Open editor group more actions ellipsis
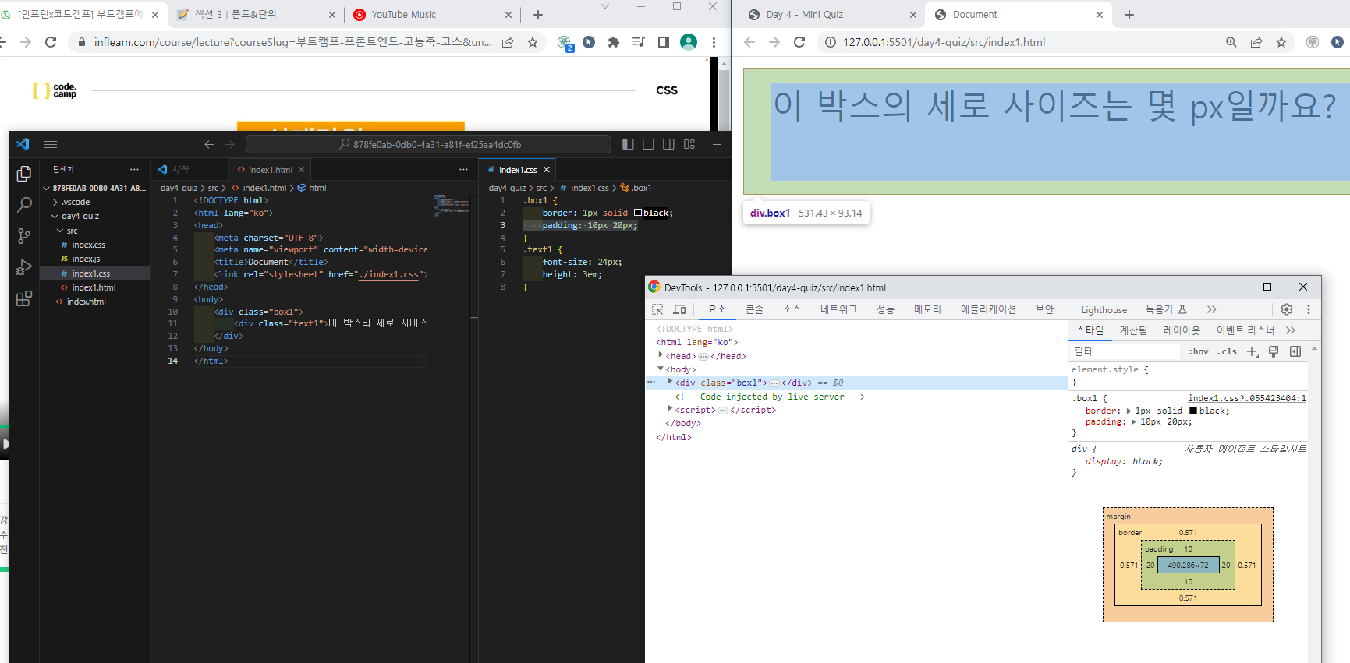The width and height of the screenshot is (1350, 663). tap(463, 169)
